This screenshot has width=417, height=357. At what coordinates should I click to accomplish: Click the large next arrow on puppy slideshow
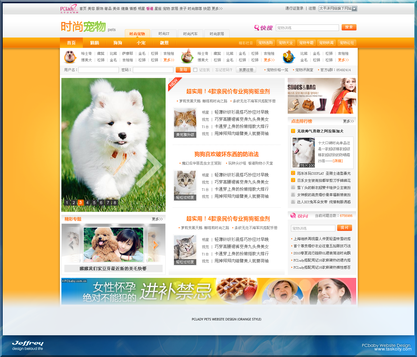150,166
